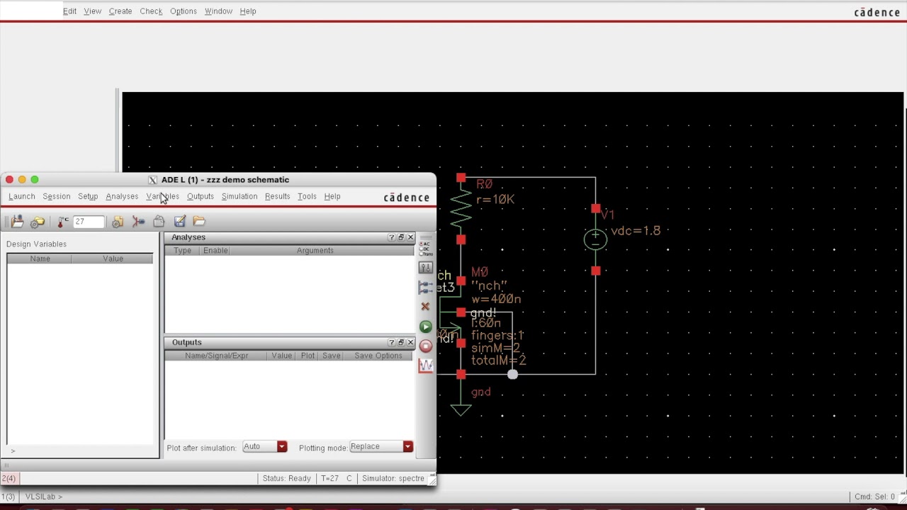Click the AC/DC/Trans choose analyses icon
This screenshot has width=907, height=510.
click(425, 248)
